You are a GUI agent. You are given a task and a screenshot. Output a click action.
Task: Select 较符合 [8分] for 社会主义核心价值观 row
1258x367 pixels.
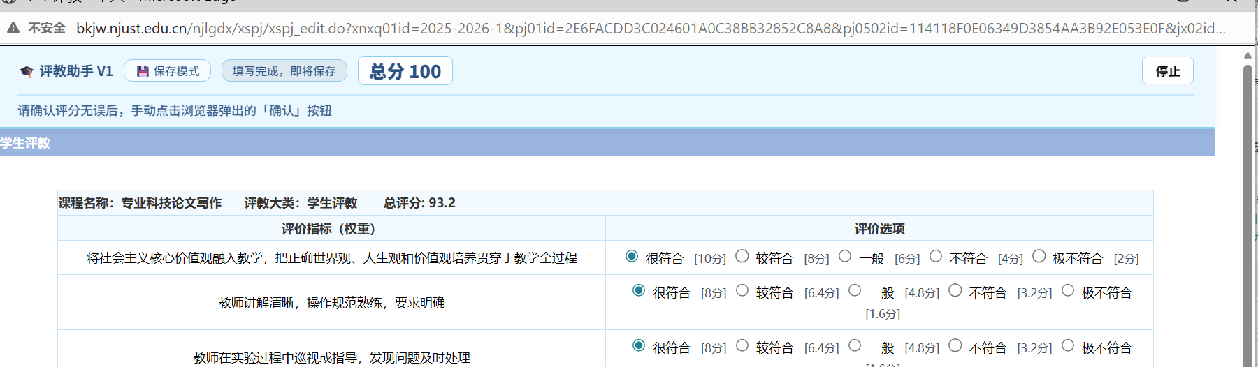(x=742, y=257)
